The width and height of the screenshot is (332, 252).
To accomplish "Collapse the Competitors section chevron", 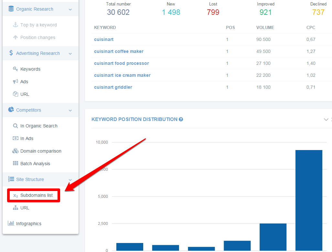I will click(70, 110).
